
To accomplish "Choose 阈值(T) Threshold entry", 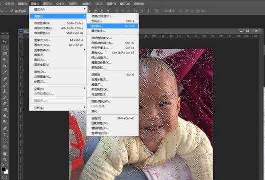I will click(x=113, y=84).
